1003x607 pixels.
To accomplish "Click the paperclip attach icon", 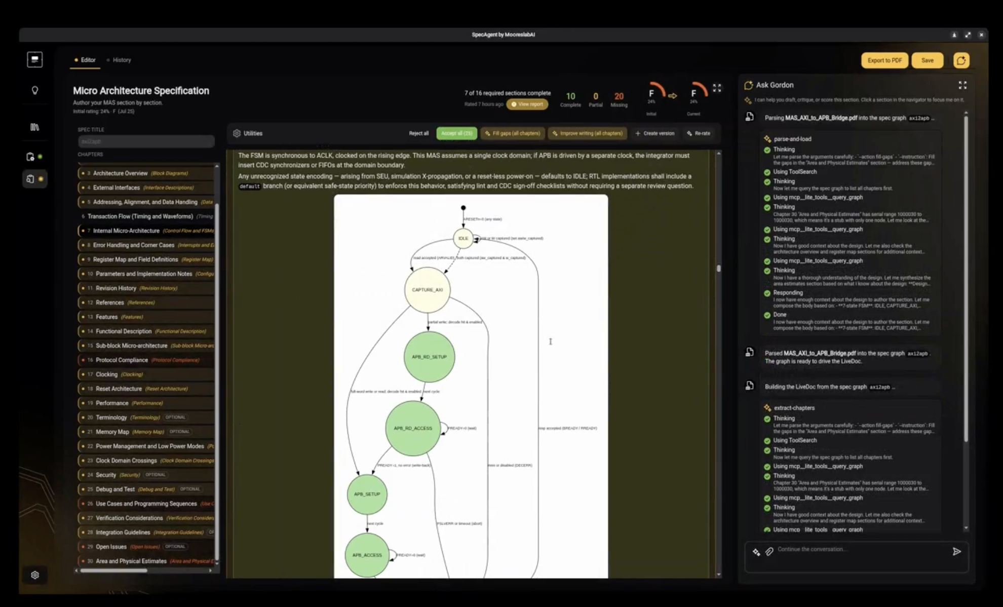I will (x=769, y=552).
